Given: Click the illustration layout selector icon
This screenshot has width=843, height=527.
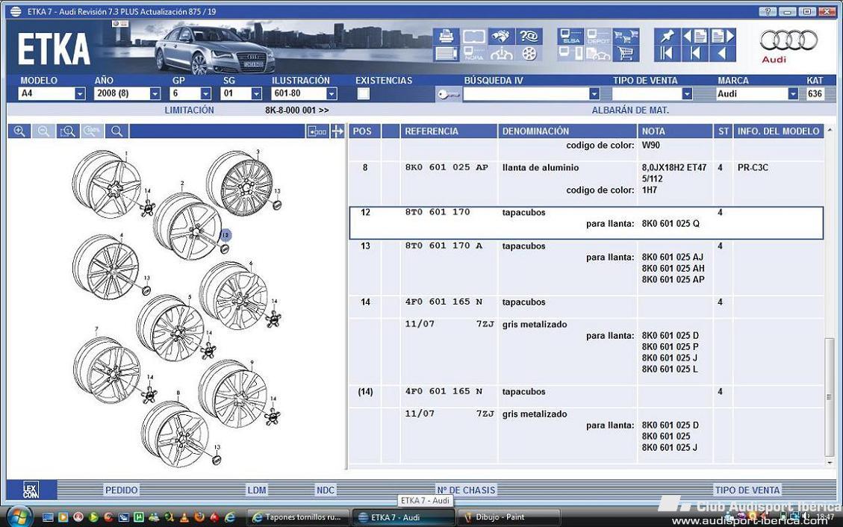Looking at the screenshot, I should pos(317,131).
